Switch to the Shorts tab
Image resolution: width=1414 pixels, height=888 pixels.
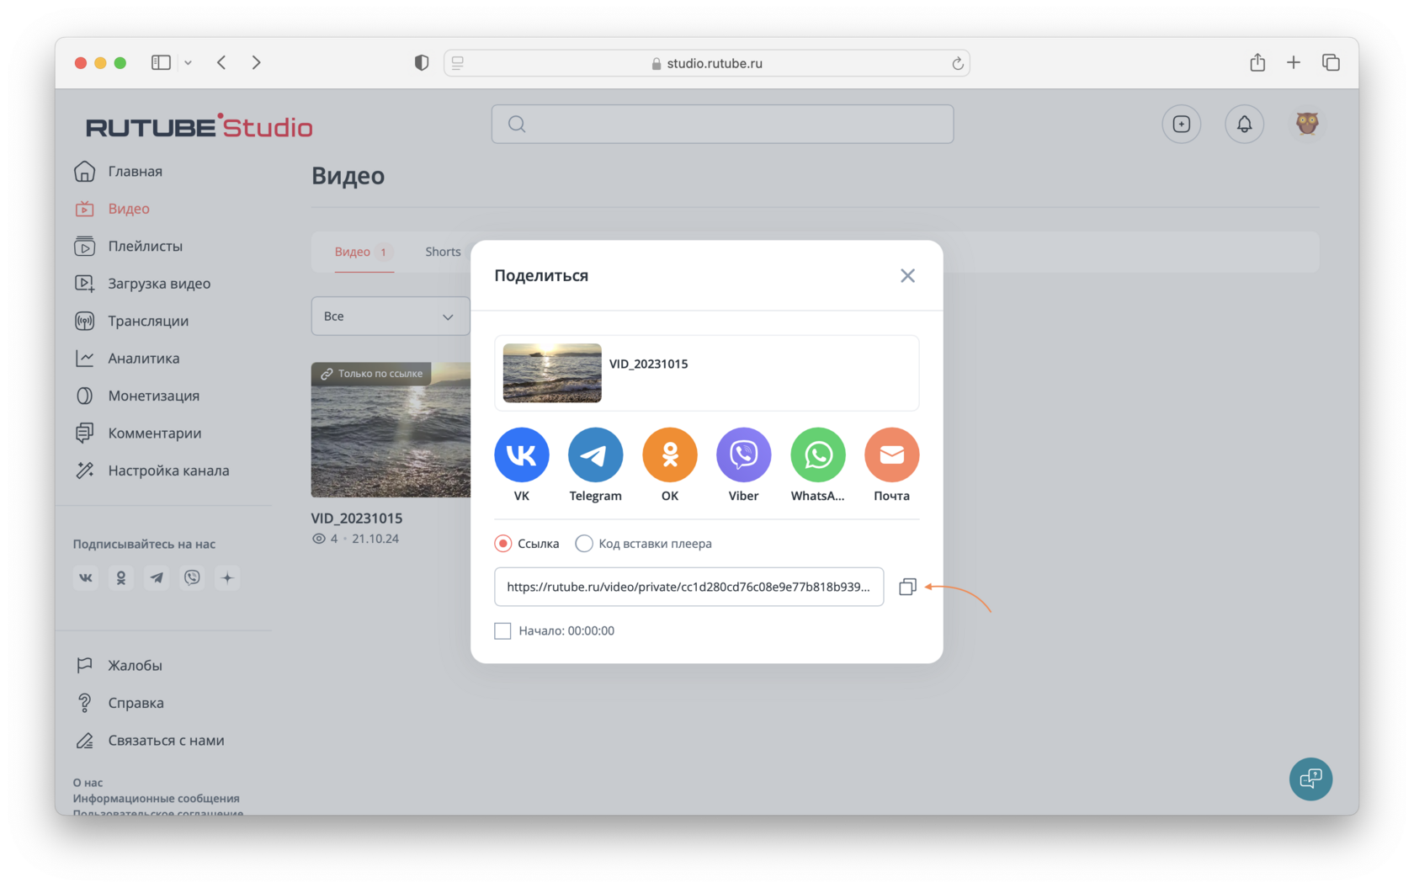coord(443,252)
